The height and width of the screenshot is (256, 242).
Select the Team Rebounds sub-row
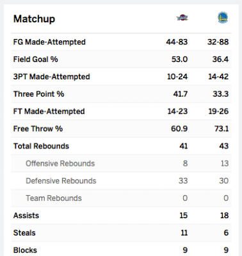[121, 198]
